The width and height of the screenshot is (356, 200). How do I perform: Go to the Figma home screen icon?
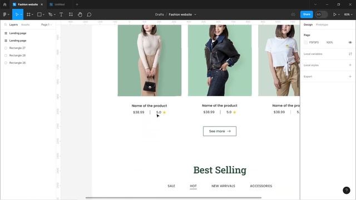(x=5, y=4)
